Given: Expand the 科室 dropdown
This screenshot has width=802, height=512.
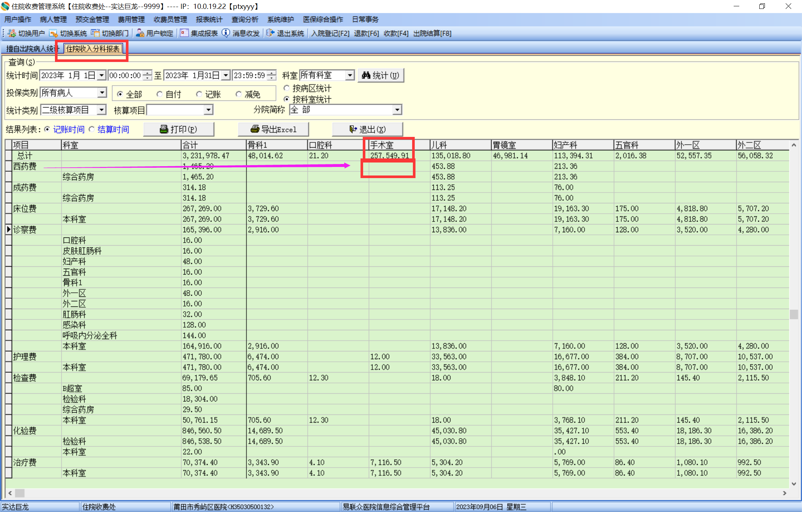Looking at the screenshot, I should click(350, 76).
